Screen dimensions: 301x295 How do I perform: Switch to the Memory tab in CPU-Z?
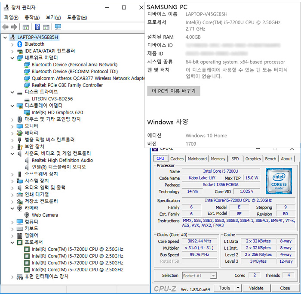pyautogui.click(x=218, y=158)
